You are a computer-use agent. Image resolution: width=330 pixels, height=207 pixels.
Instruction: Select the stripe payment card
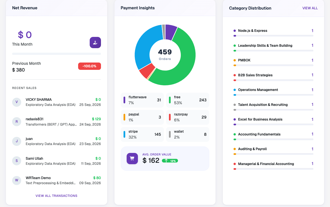tap(142, 135)
